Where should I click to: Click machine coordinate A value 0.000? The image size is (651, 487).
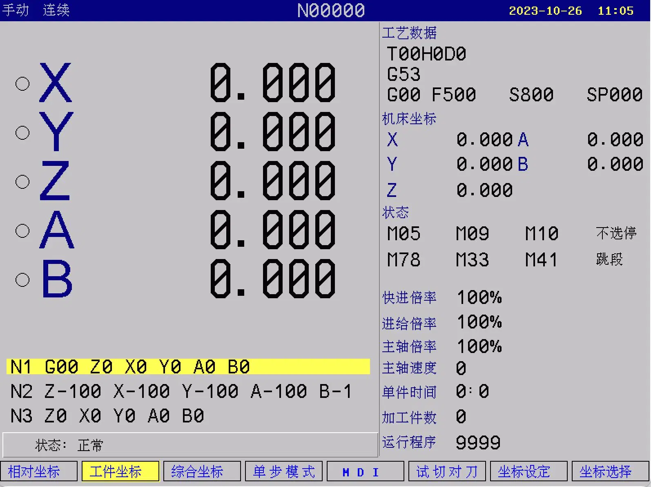(x=615, y=140)
